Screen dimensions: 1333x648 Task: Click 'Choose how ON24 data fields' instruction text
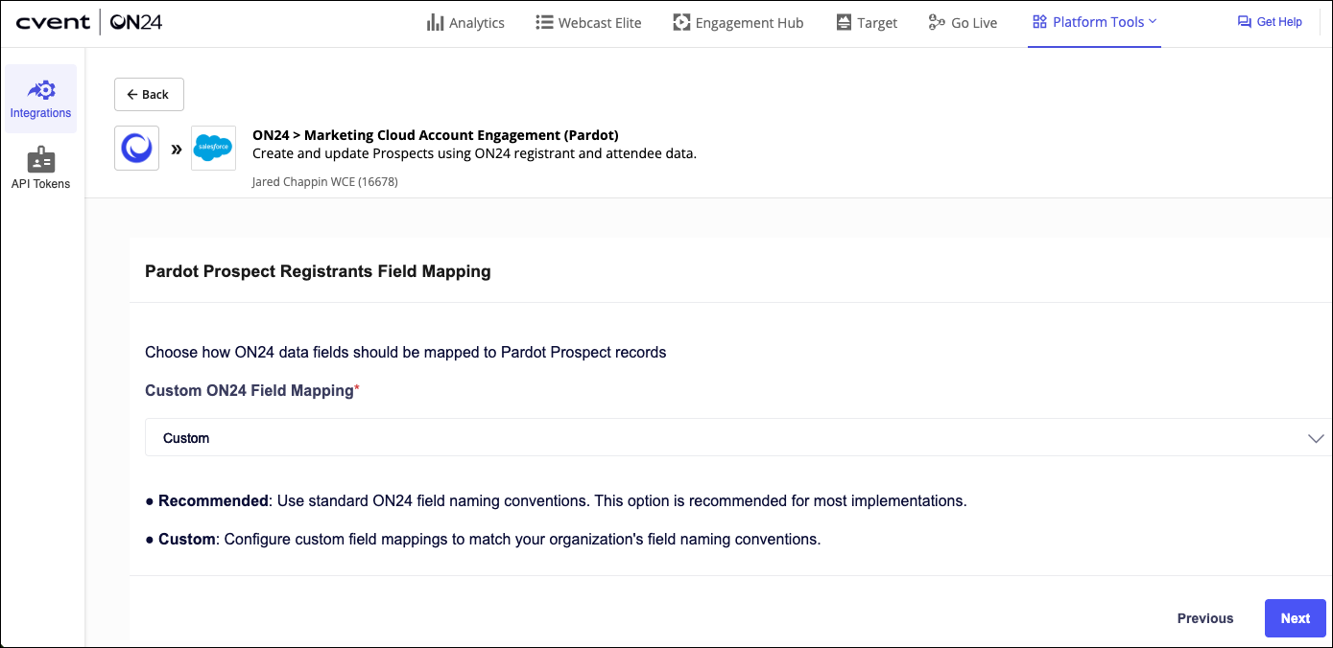[x=405, y=352]
